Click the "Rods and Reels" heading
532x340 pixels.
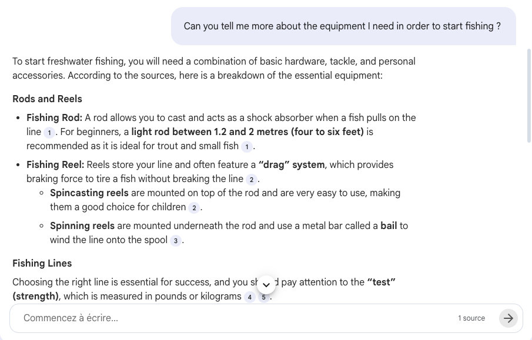point(47,99)
